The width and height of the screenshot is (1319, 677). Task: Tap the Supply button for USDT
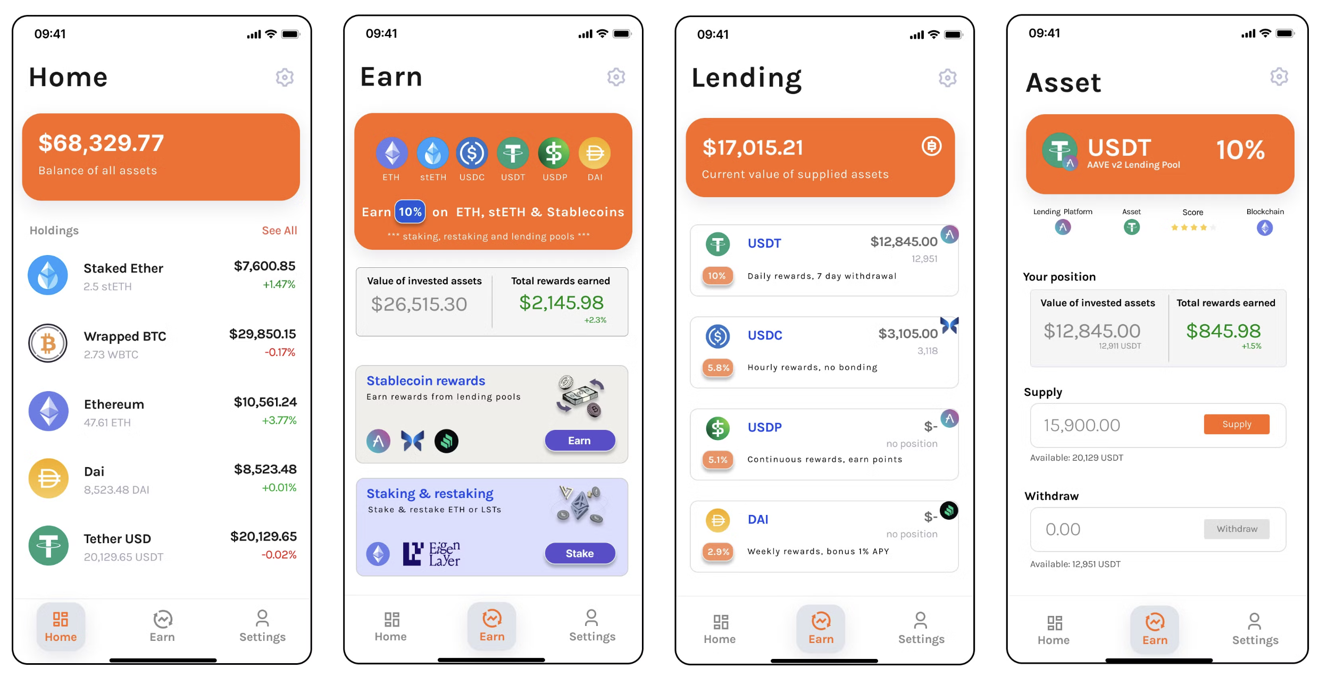[1239, 424]
